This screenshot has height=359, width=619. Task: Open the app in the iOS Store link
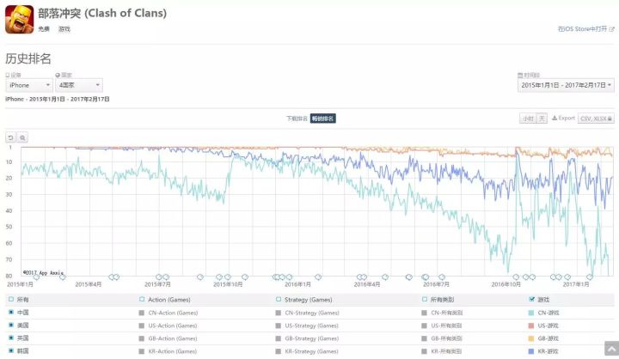tap(585, 29)
